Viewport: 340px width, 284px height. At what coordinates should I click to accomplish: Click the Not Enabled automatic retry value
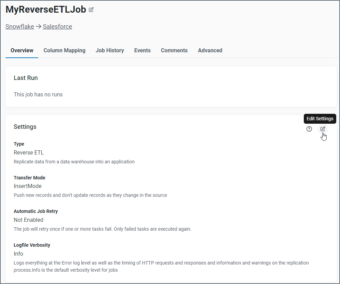coord(28,220)
